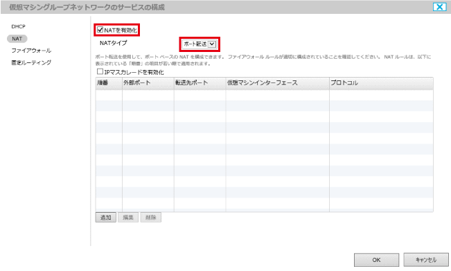The image size is (451, 271).
Task: Enable the IPマスカレードを有効化 checkbox
Action: click(100, 71)
